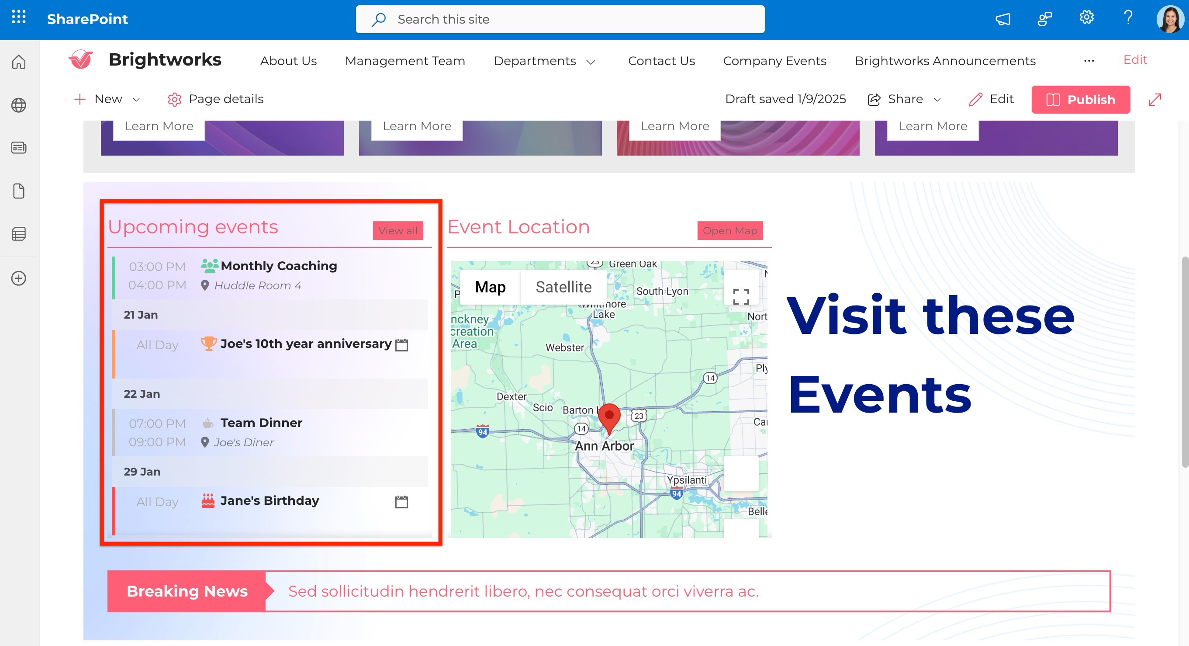
Task: Expand the New dropdown arrow
Action: [x=136, y=99]
